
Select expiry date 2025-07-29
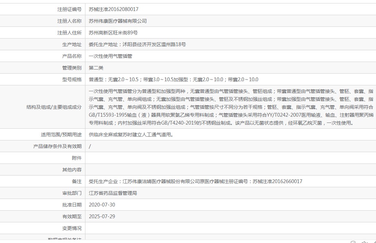tap(102, 216)
